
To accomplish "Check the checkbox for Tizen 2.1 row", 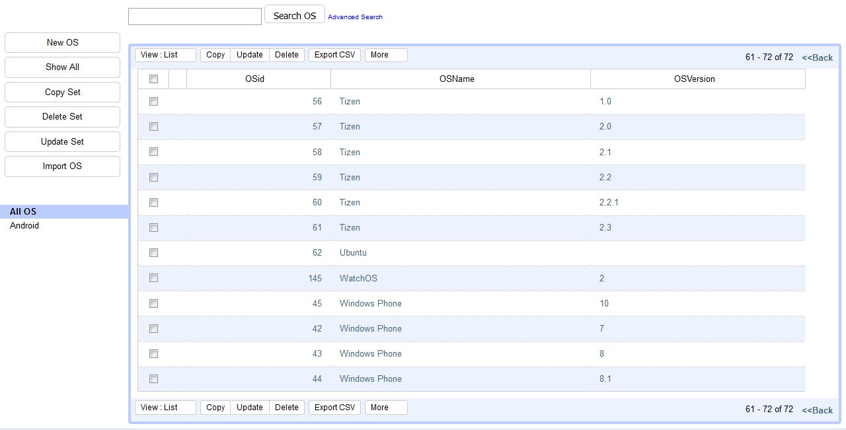I will 154,152.
